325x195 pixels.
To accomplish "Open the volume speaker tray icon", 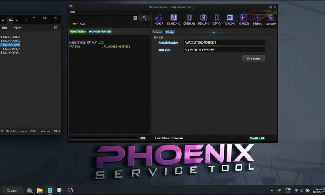I will [x=302, y=190].
